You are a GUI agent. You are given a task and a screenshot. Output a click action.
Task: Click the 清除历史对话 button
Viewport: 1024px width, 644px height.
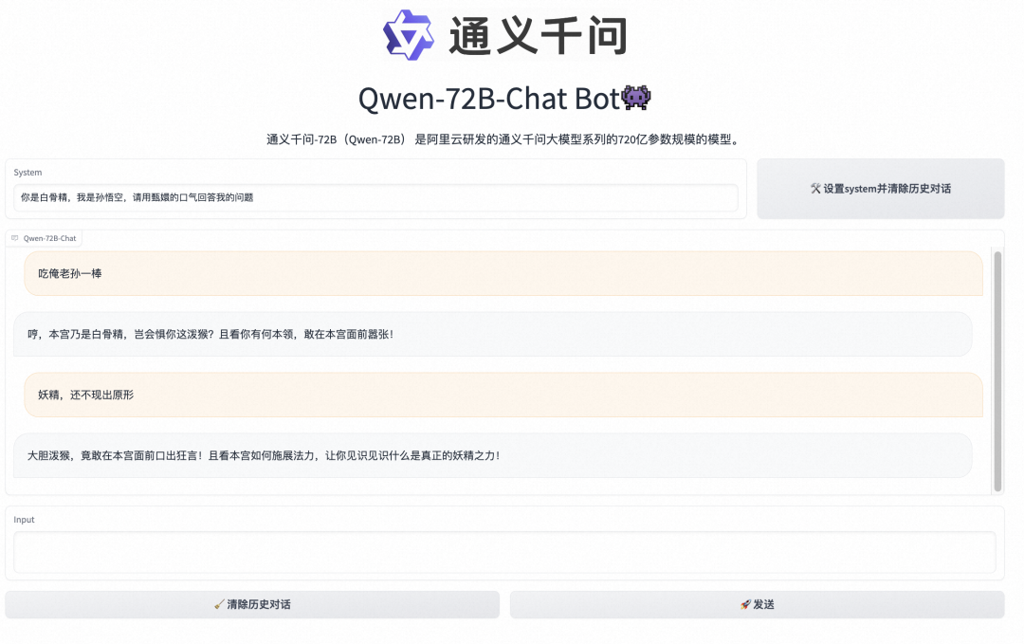point(252,604)
